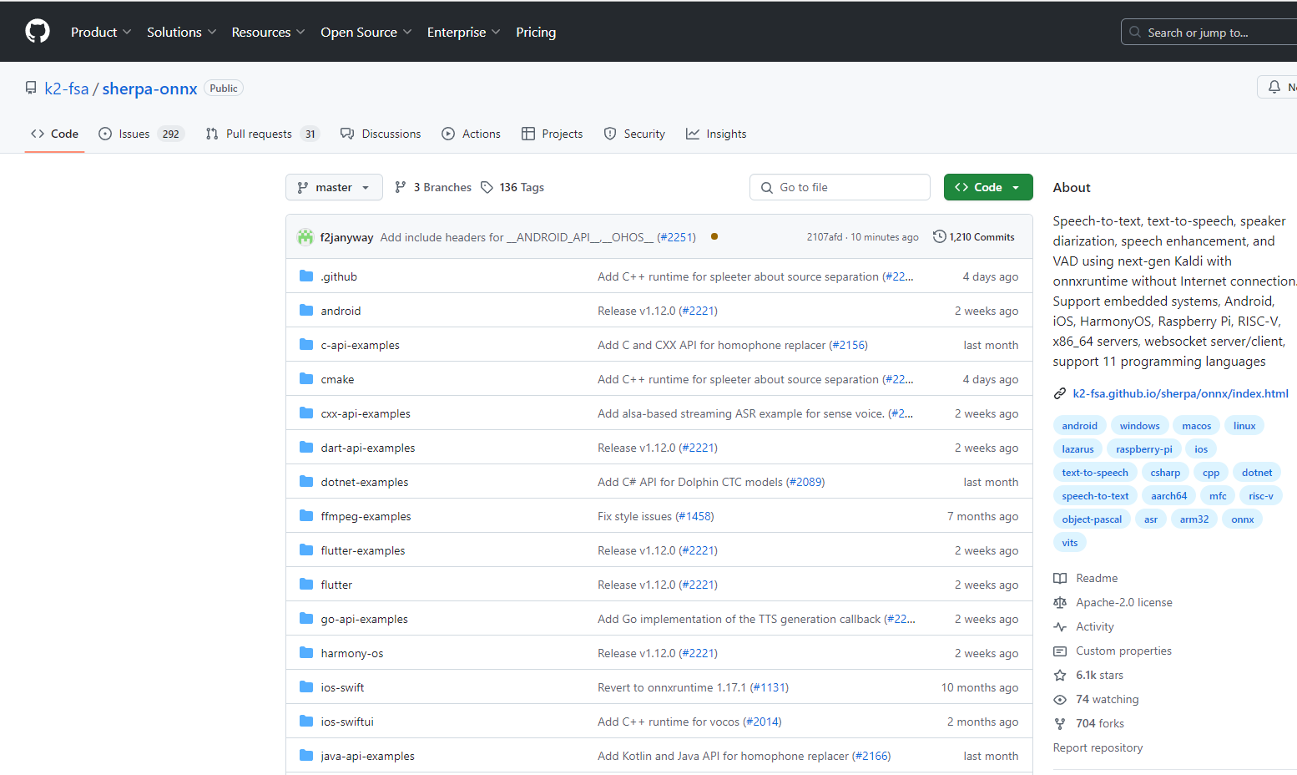This screenshot has width=1297, height=775.
Task: Click the Go to file search field
Action: 840,187
